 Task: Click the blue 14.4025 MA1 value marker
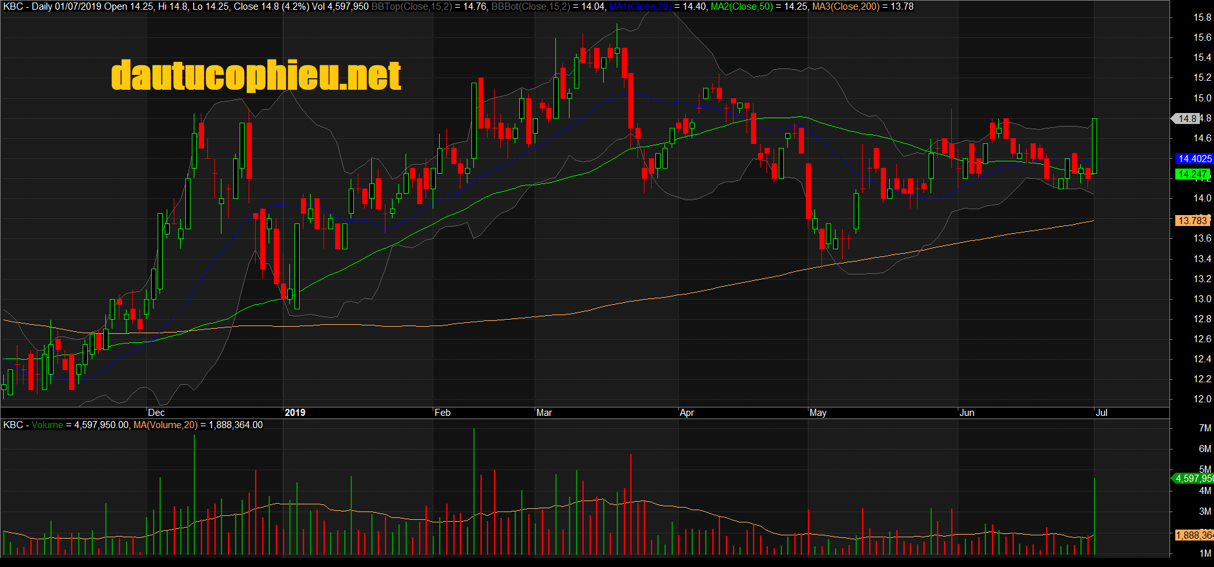(x=1193, y=159)
